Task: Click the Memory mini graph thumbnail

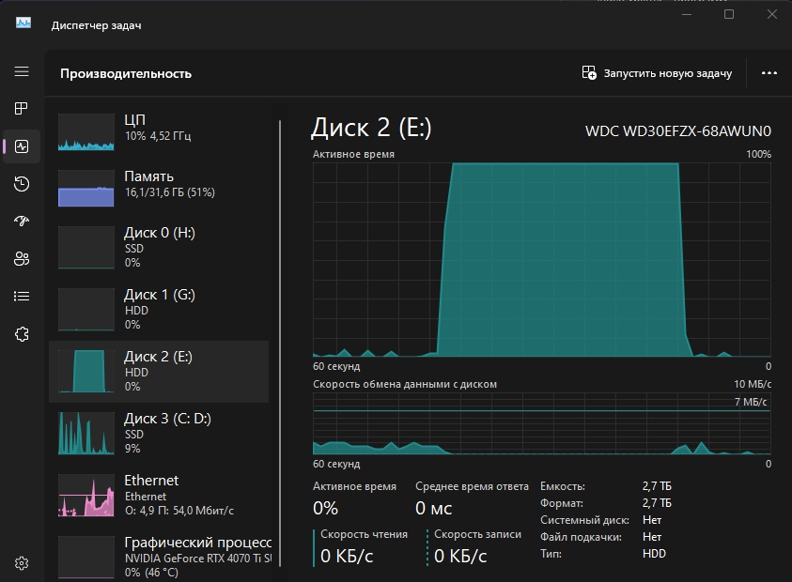Action: click(85, 189)
